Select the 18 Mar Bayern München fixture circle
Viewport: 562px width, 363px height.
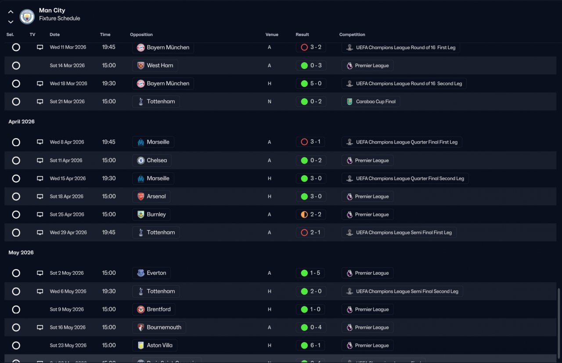point(16,83)
